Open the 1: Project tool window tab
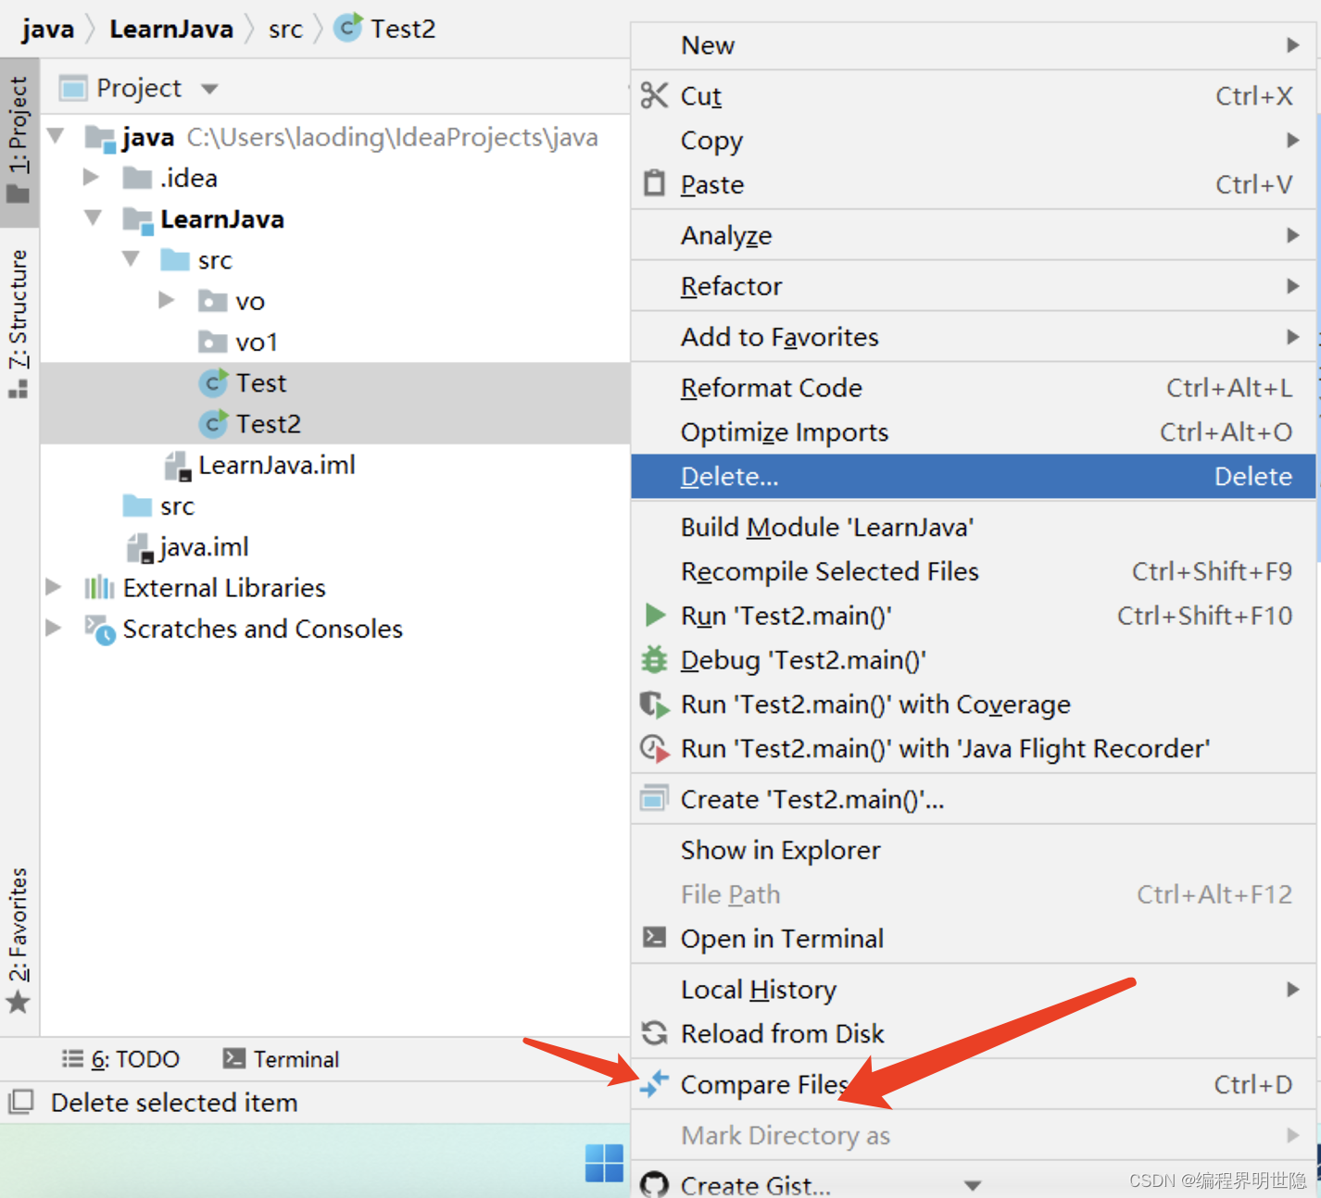This screenshot has height=1198, width=1321. (19, 142)
